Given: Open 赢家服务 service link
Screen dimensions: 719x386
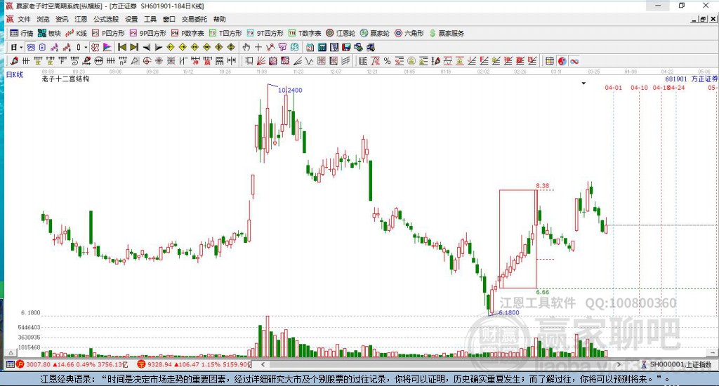Looking at the screenshot, I should 447,33.
